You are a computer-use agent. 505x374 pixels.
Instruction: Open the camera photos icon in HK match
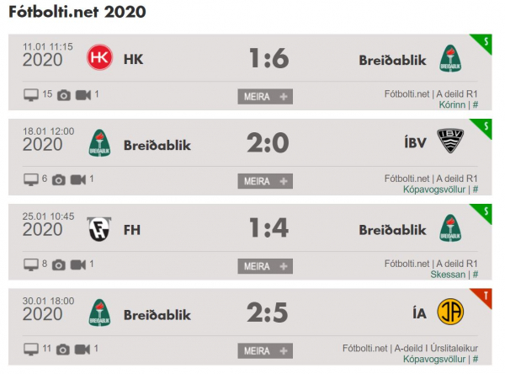64,95
